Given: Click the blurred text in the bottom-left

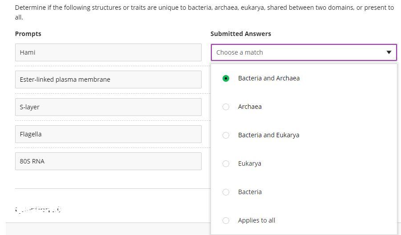Looking at the screenshot, I should (38, 209).
